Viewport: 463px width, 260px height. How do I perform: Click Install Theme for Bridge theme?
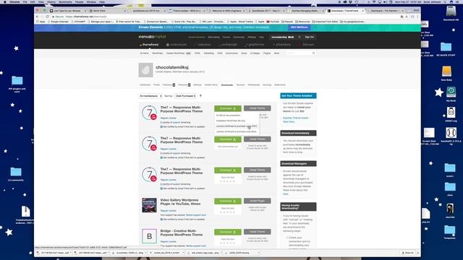pos(258,232)
